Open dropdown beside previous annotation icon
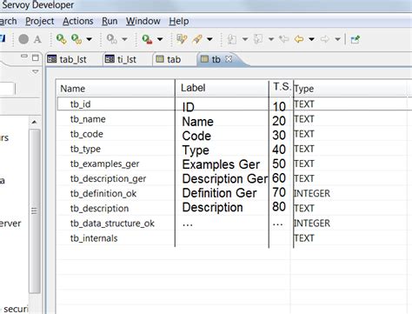Screen dimensions: 412x314 (271, 39)
